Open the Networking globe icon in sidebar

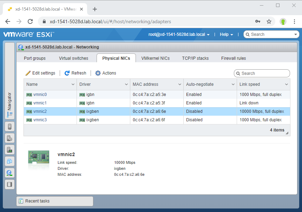click(x=9, y=173)
